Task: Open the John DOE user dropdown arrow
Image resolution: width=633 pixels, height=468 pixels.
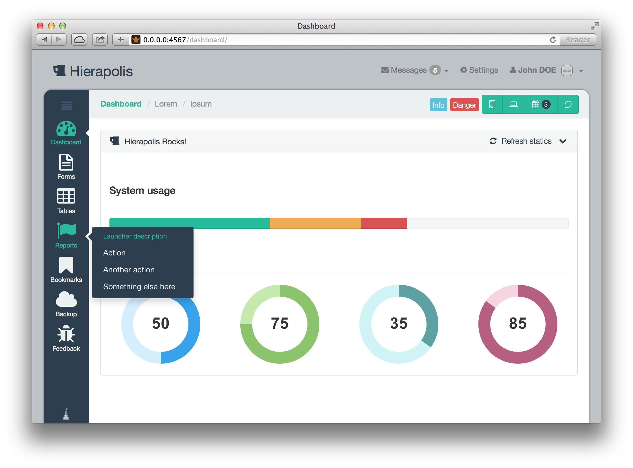Action: [581, 71]
